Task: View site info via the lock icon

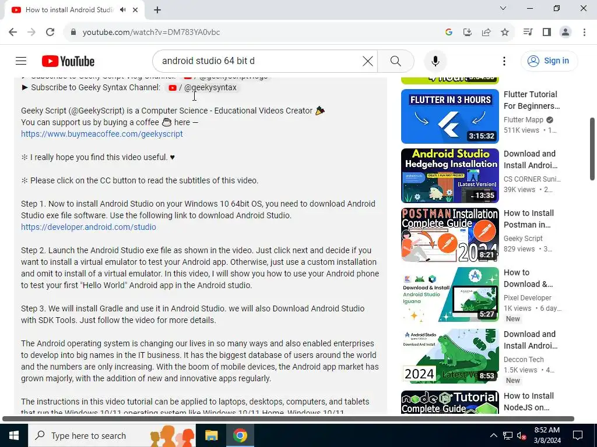Action: [x=73, y=33]
